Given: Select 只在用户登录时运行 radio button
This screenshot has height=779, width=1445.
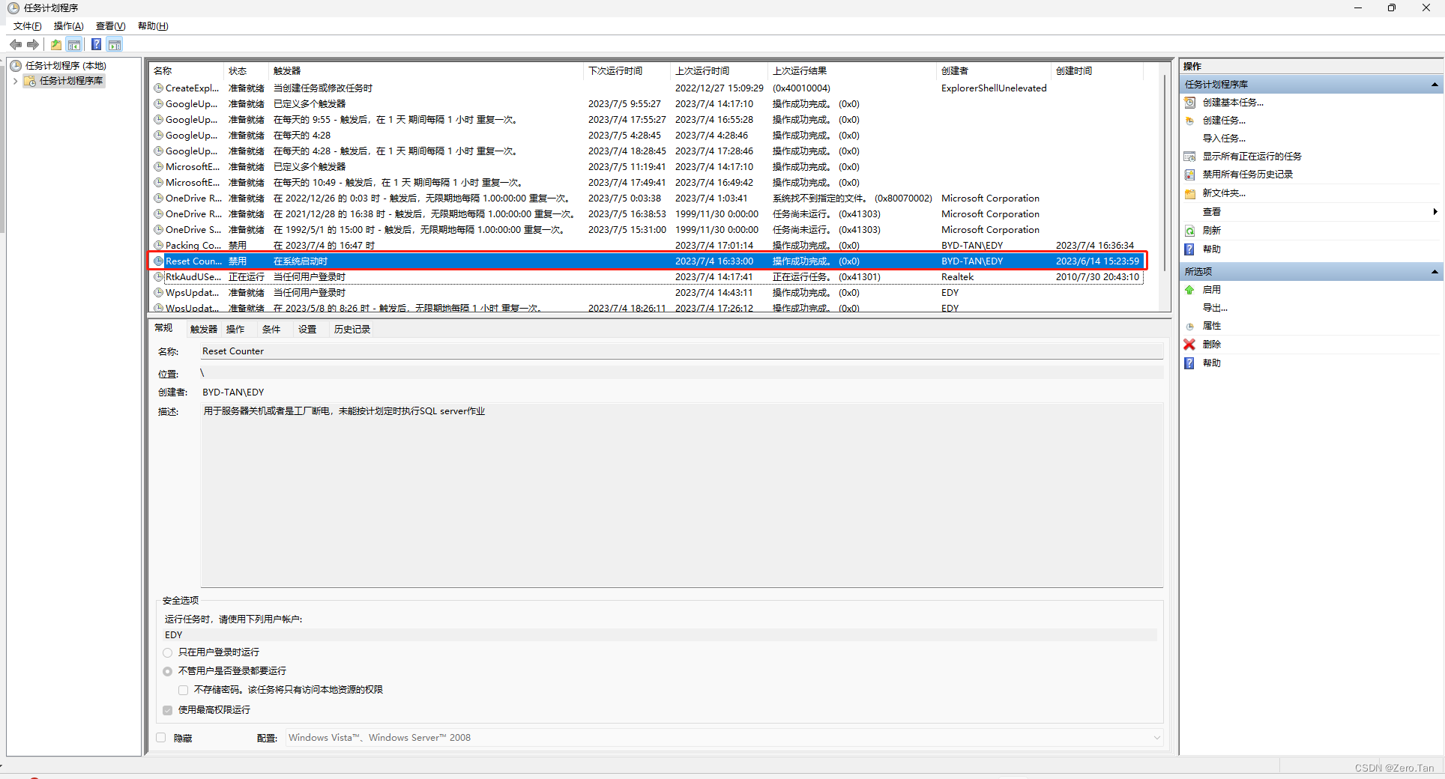Looking at the screenshot, I should coord(168,653).
